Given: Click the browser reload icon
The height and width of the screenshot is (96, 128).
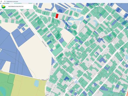Looking at the screenshot, I should point(1,2).
